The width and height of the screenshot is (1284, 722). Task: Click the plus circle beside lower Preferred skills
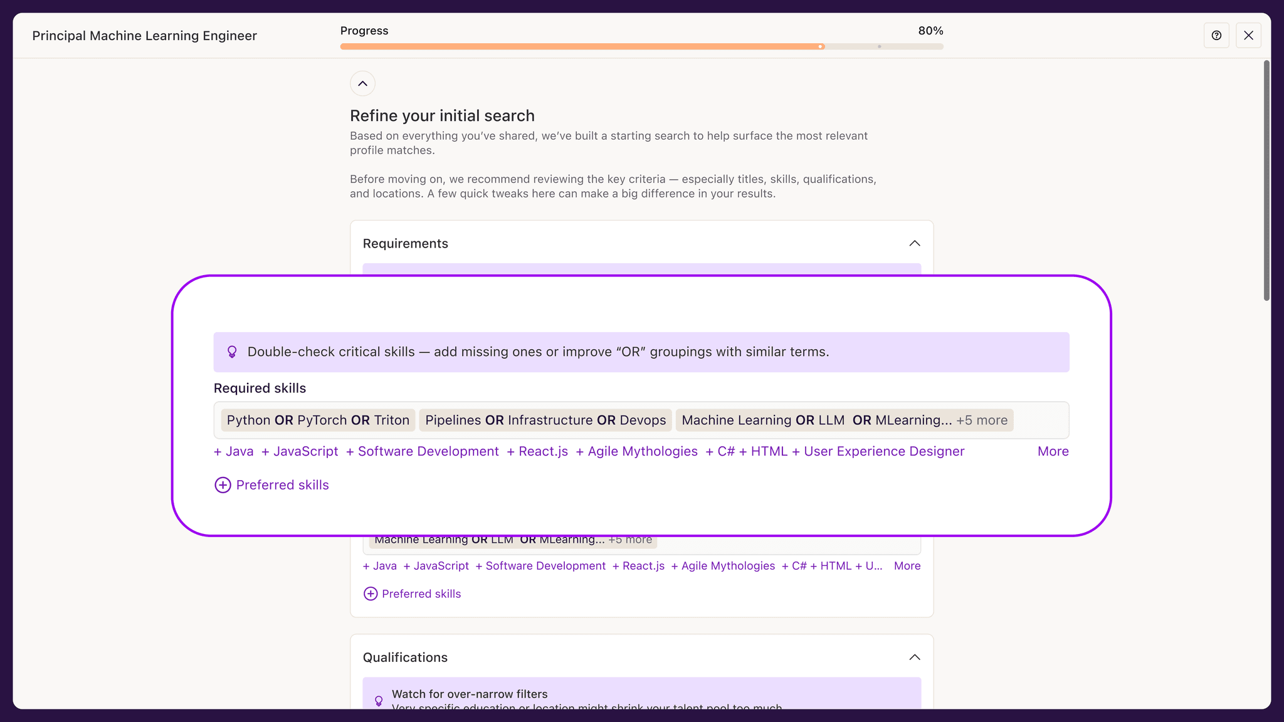click(370, 593)
